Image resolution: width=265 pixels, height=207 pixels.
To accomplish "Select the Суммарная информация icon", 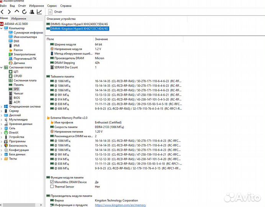I will pyautogui.click(x=11, y=33).
